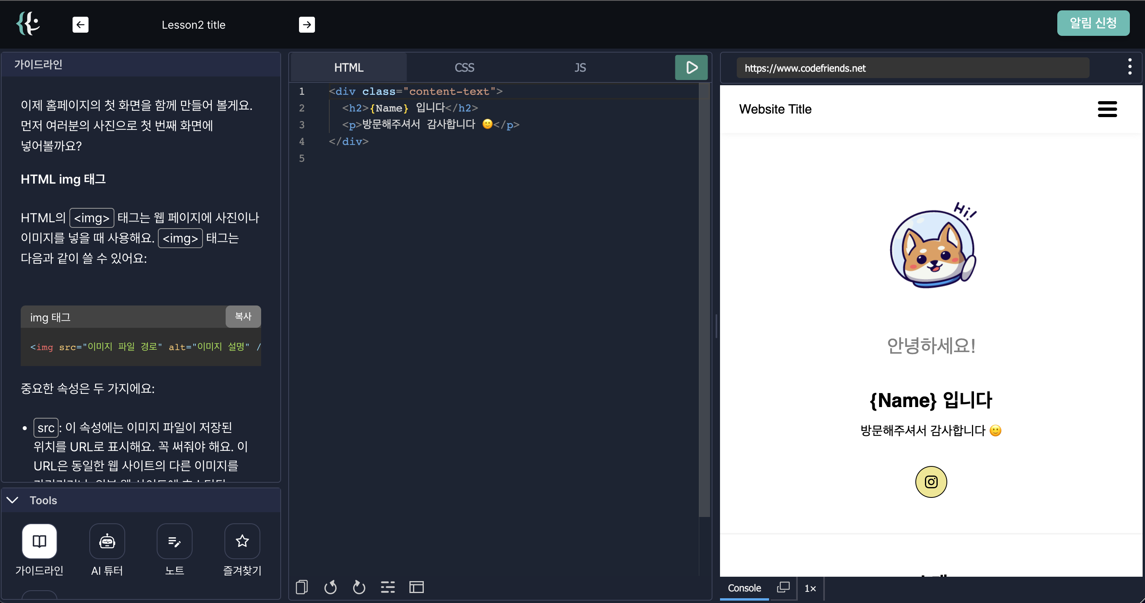Open the hamburger menu in the preview page
Image resolution: width=1145 pixels, height=603 pixels.
(1107, 109)
